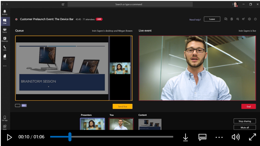Image resolution: width=260 pixels, height=146 pixels.
Task: Go forward with the right arrow
Action: (x=7, y=4)
